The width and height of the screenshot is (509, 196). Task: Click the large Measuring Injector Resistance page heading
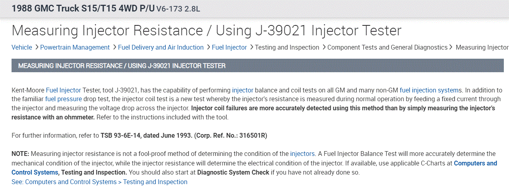point(206,31)
